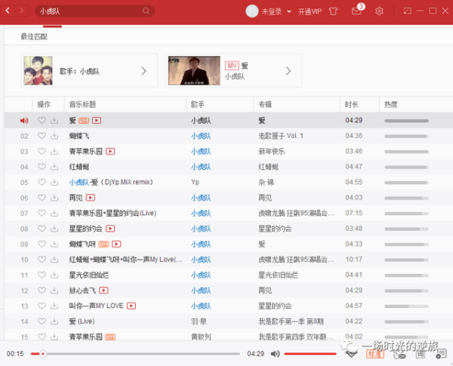453x366 pixels.
Task: Sort list by 时长 column header
Action: (352, 104)
